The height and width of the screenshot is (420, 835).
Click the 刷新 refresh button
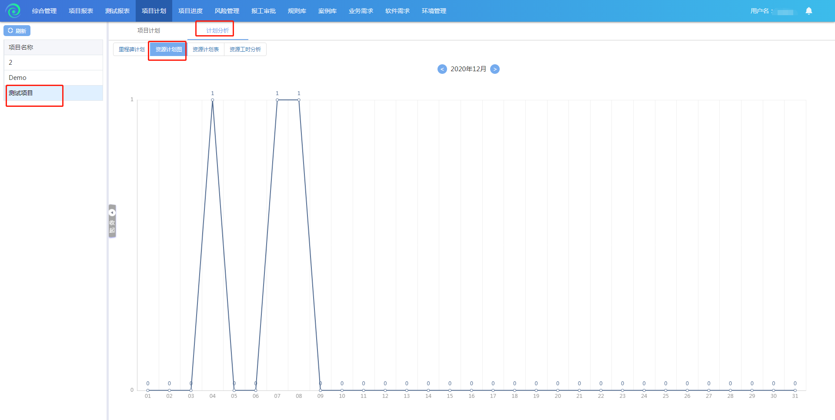tap(17, 31)
